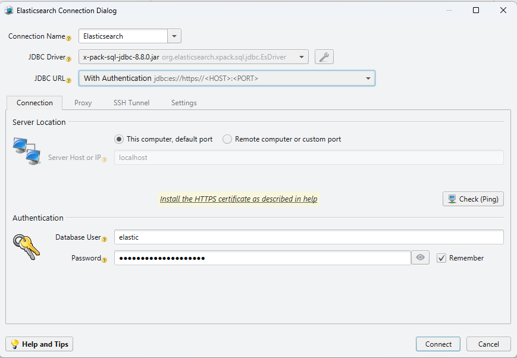Open the HTTPS certificate installation help link

(238, 199)
